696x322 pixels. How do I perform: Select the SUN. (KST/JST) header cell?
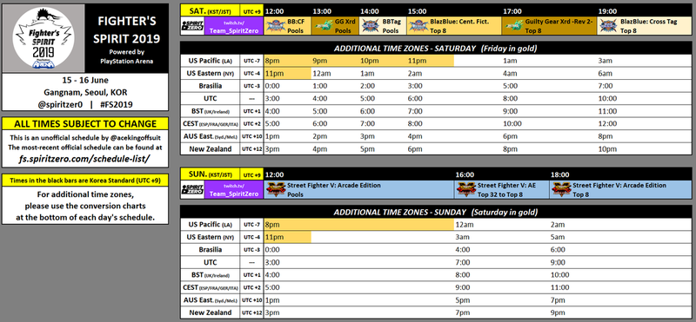tap(210, 174)
